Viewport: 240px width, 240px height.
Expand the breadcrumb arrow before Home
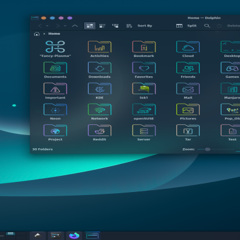44,34
